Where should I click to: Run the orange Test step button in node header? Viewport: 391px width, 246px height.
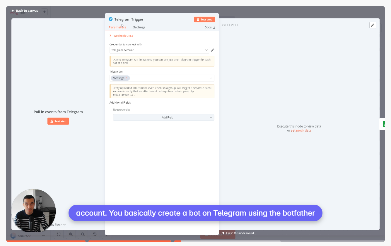click(x=204, y=19)
